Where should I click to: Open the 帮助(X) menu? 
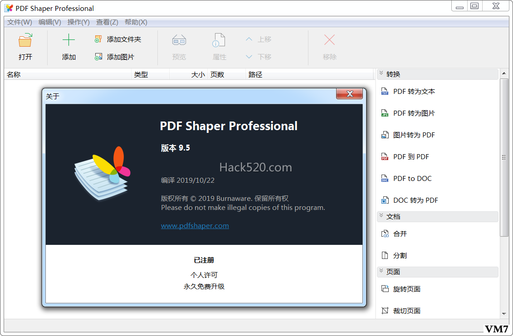[x=136, y=22]
